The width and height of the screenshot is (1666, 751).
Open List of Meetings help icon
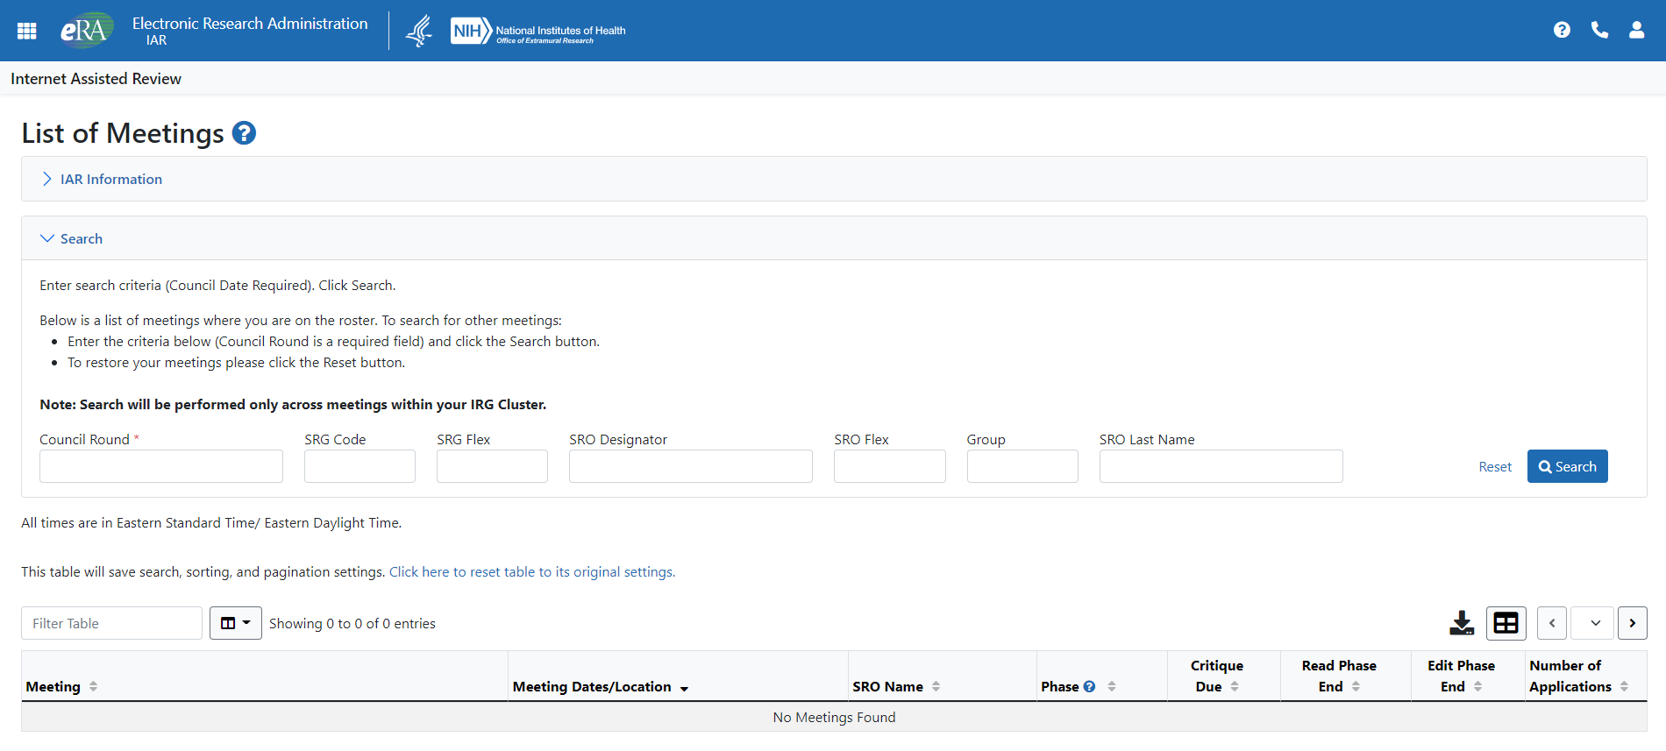pyautogui.click(x=244, y=133)
